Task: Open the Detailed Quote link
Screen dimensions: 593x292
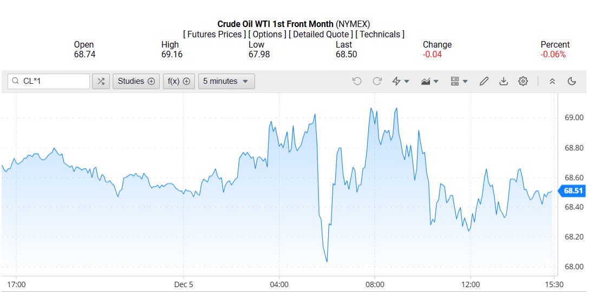Action: [x=321, y=34]
